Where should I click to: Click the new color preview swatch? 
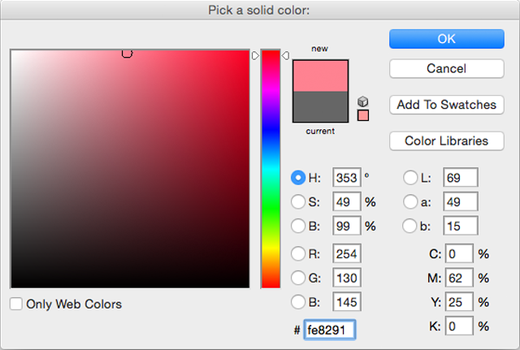(x=320, y=76)
